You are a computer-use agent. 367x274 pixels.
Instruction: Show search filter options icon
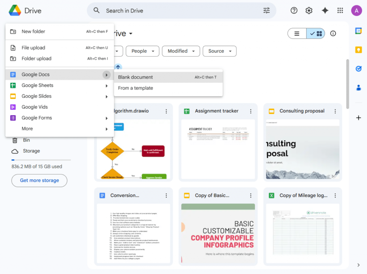[267, 11]
